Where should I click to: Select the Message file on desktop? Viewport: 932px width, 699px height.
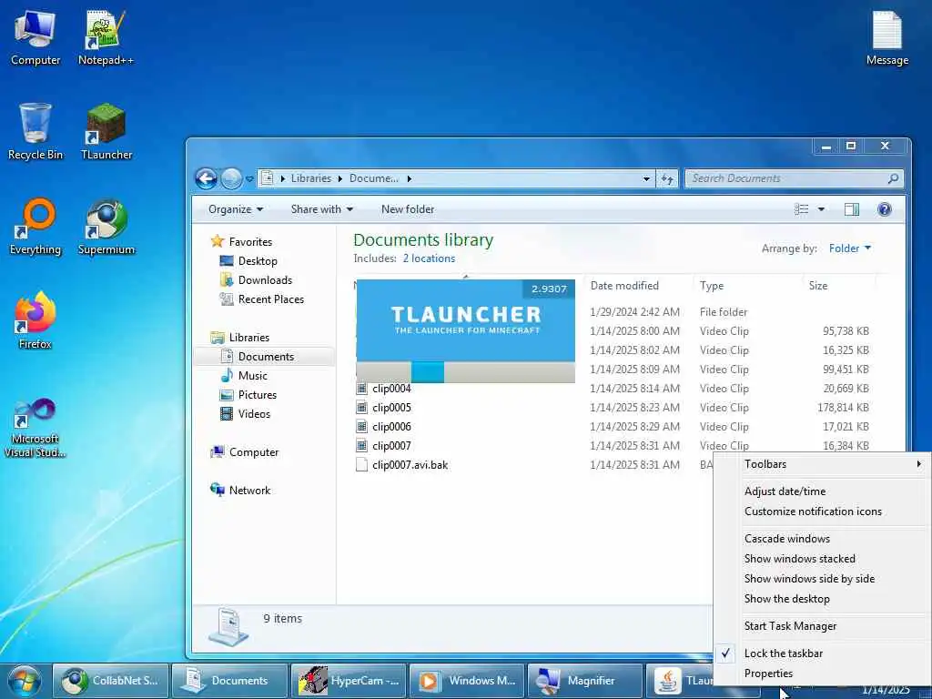886,37
